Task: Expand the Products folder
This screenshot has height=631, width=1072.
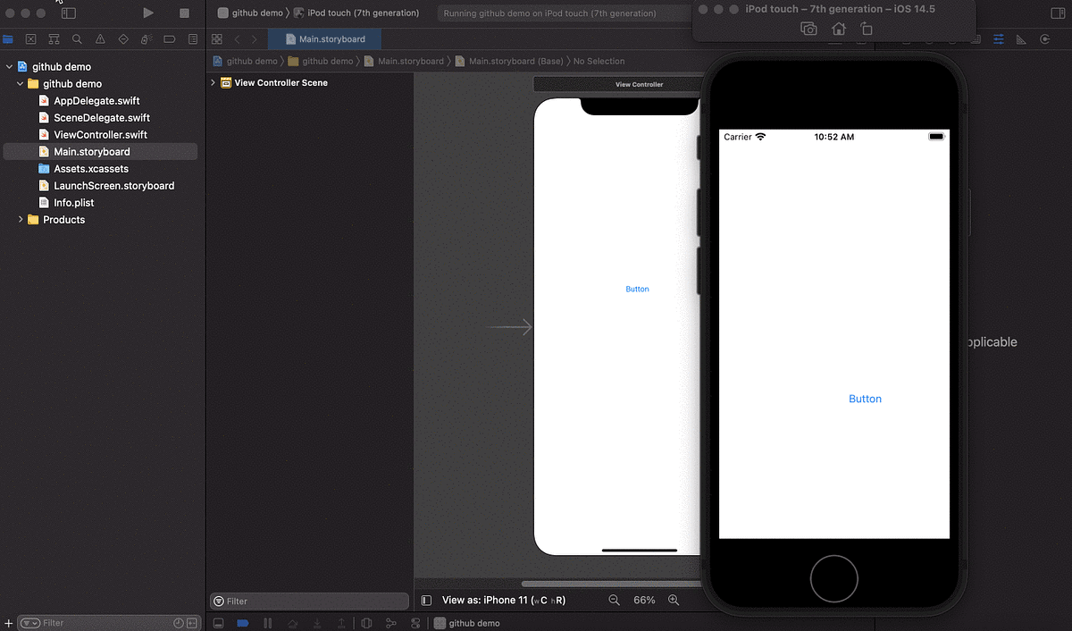Action: [21, 219]
